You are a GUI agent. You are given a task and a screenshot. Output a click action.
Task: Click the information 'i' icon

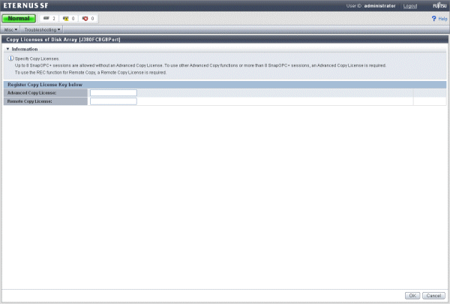[x=10, y=59]
